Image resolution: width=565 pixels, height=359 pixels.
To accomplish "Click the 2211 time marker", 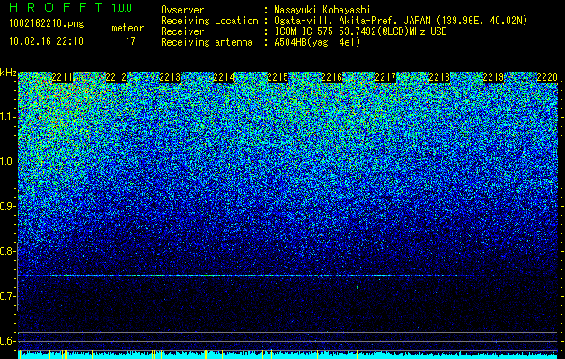I will point(62,77).
